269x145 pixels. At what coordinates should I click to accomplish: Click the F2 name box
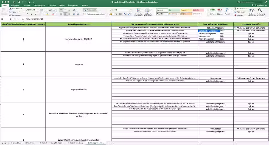(5, 19)
